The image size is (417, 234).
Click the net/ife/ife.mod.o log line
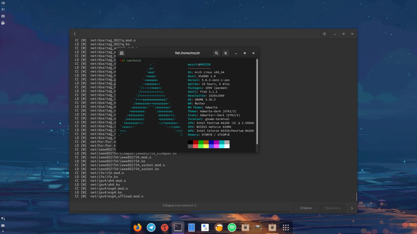click(x=99, y=173)
